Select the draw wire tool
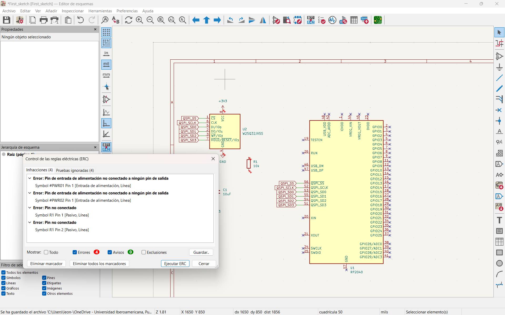This screenshot has height=315, width=505. click(x=499, y=78)
